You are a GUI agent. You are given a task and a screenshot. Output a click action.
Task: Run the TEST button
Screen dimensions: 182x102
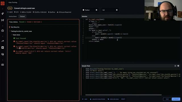167,99
